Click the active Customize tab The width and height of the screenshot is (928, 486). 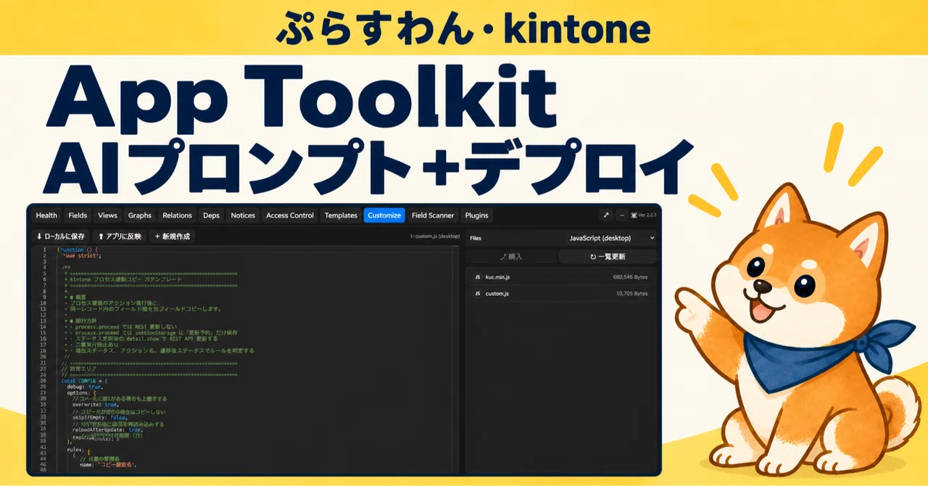pyautogui.click(x=384, y=215)
